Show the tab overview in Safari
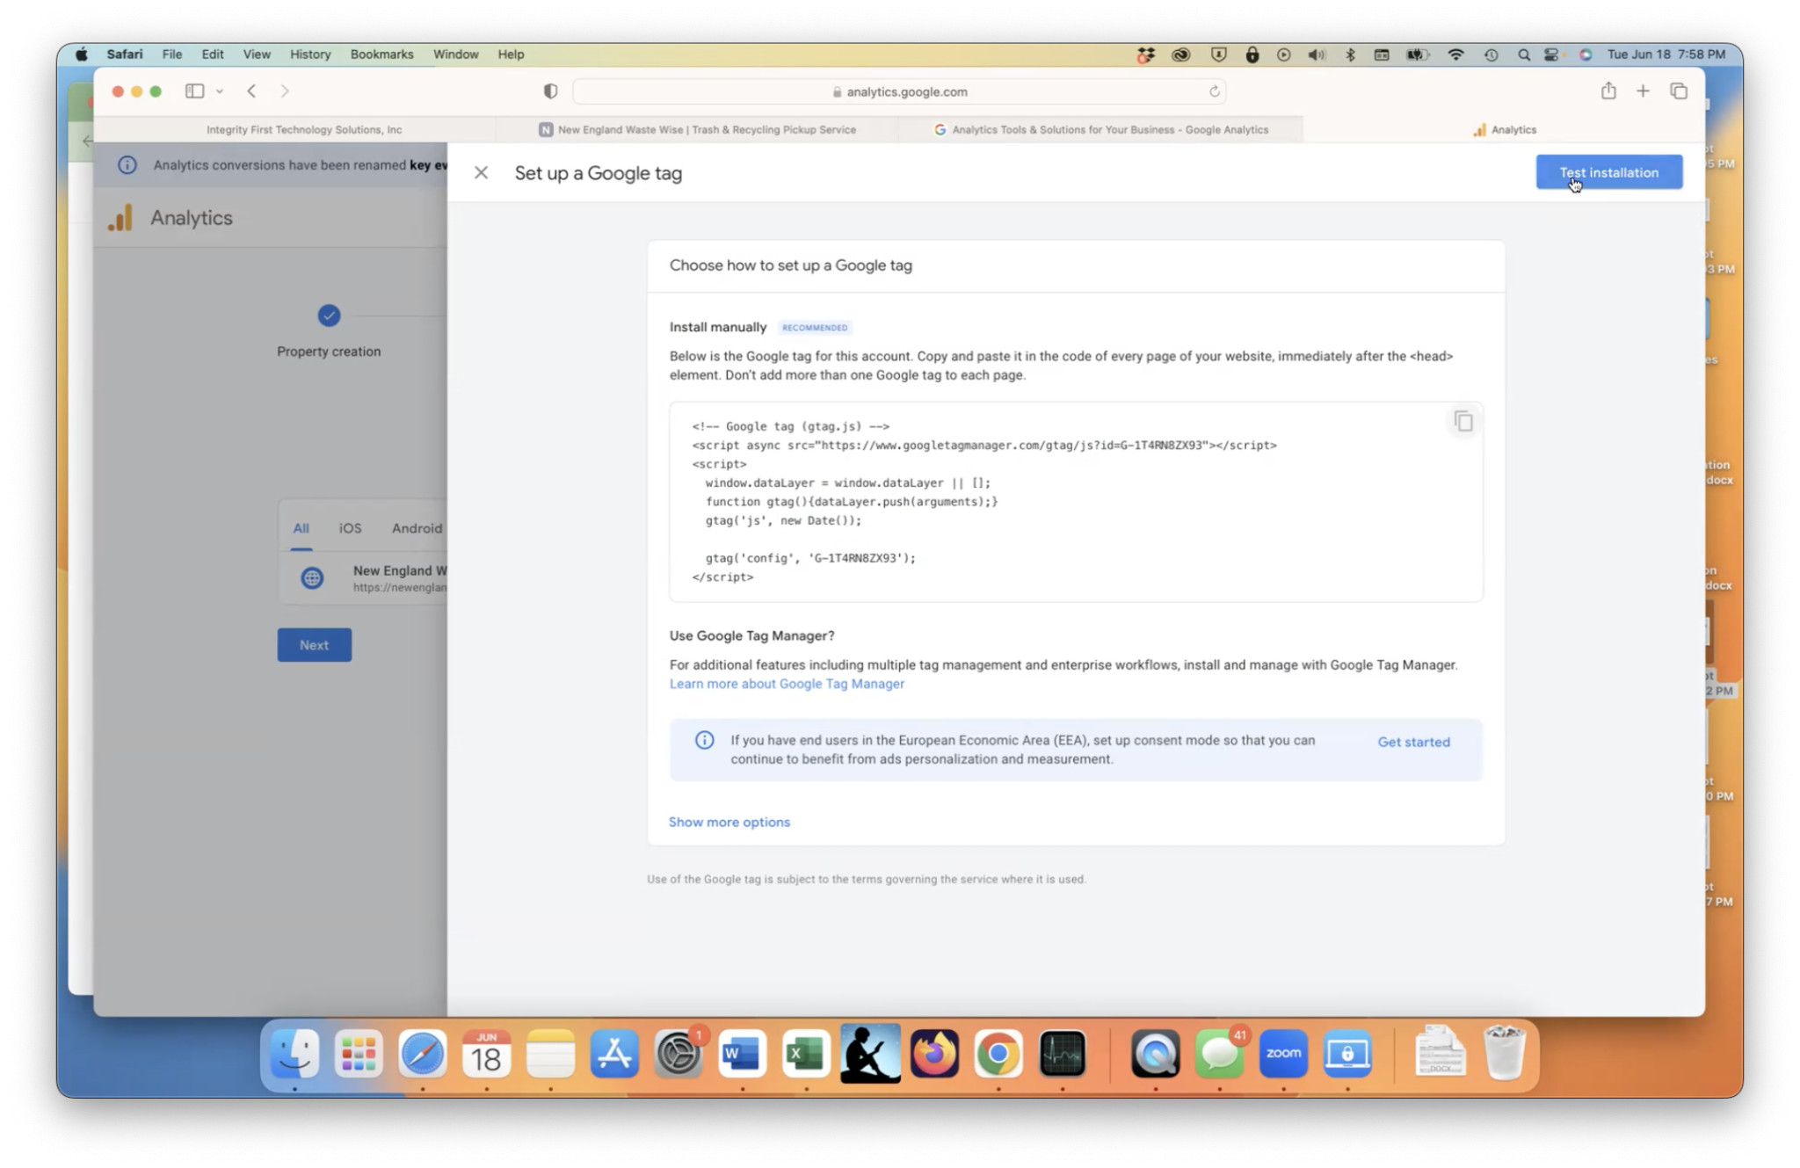Viewport: 1800px width, 1168px height. tap(1678, 91)
